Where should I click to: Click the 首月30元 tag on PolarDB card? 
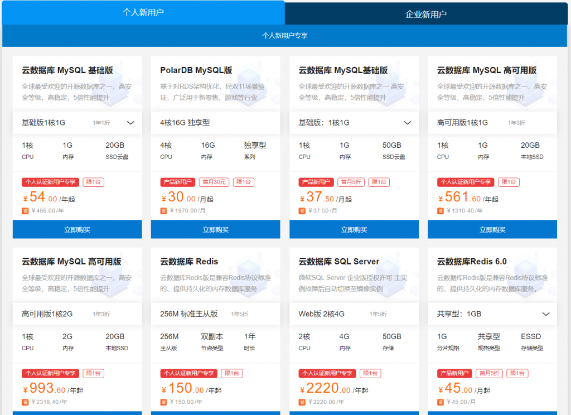[x=214, y=182]
